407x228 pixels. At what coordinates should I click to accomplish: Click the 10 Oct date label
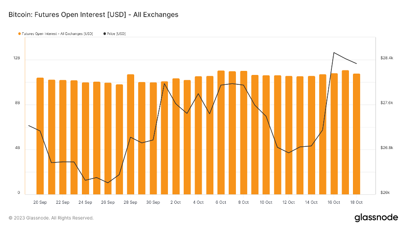pyautogui.click(x=266, y=202)
